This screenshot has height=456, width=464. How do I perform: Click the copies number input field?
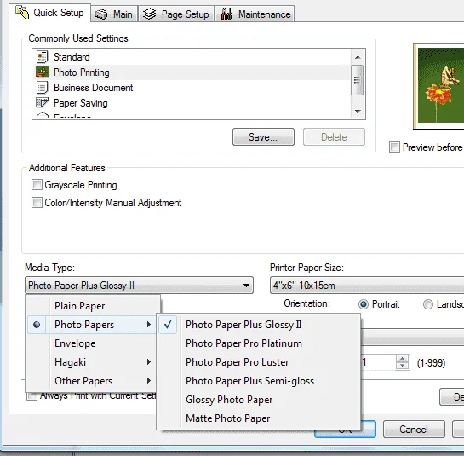coord(378,362)
